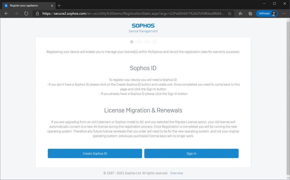Focus the address bar URL field
Screen dimensions: 290x180
pos(133,14)
